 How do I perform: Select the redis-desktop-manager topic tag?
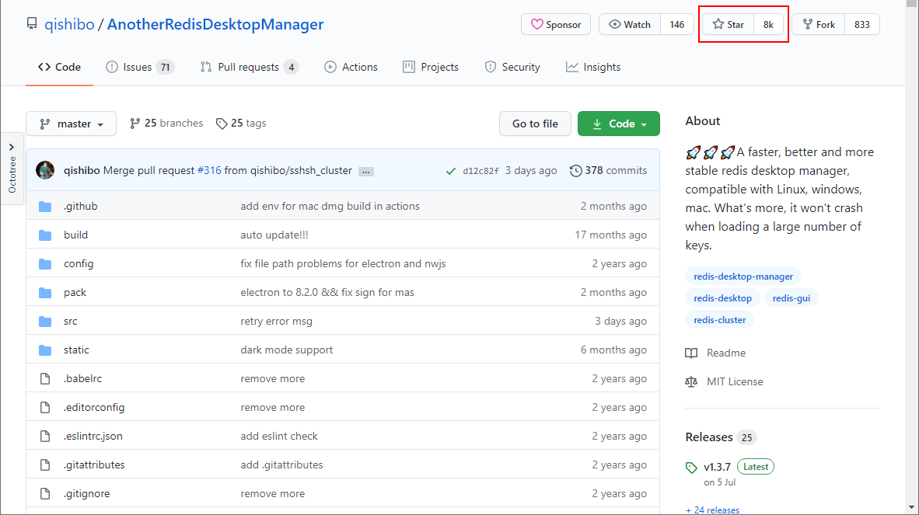pyautogui.click(x=743, y=277)
